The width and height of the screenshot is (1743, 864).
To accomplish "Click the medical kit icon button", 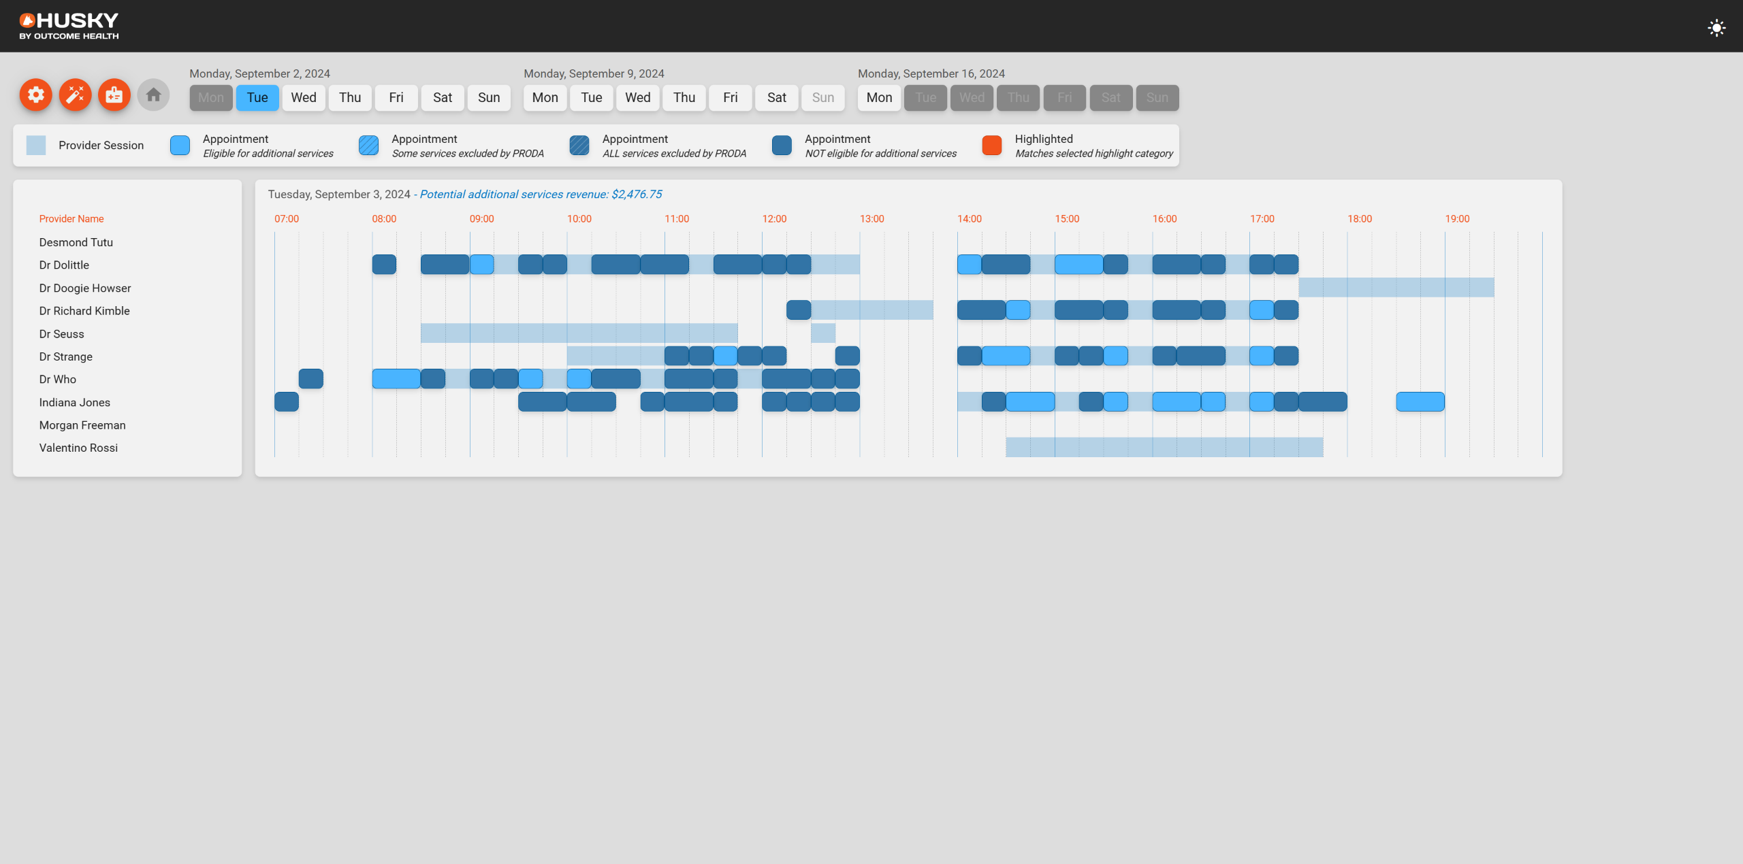I will [114, 95].
